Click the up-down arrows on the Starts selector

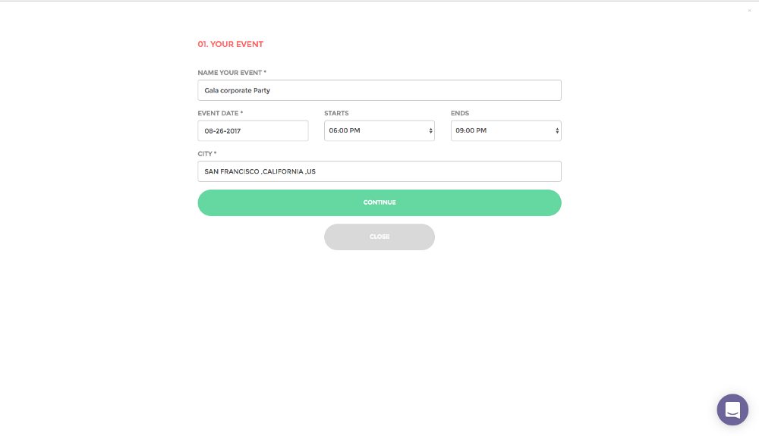tap(430, 131)
